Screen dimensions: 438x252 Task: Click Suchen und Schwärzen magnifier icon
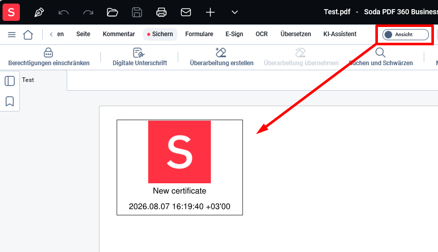(x=380, y=52)
